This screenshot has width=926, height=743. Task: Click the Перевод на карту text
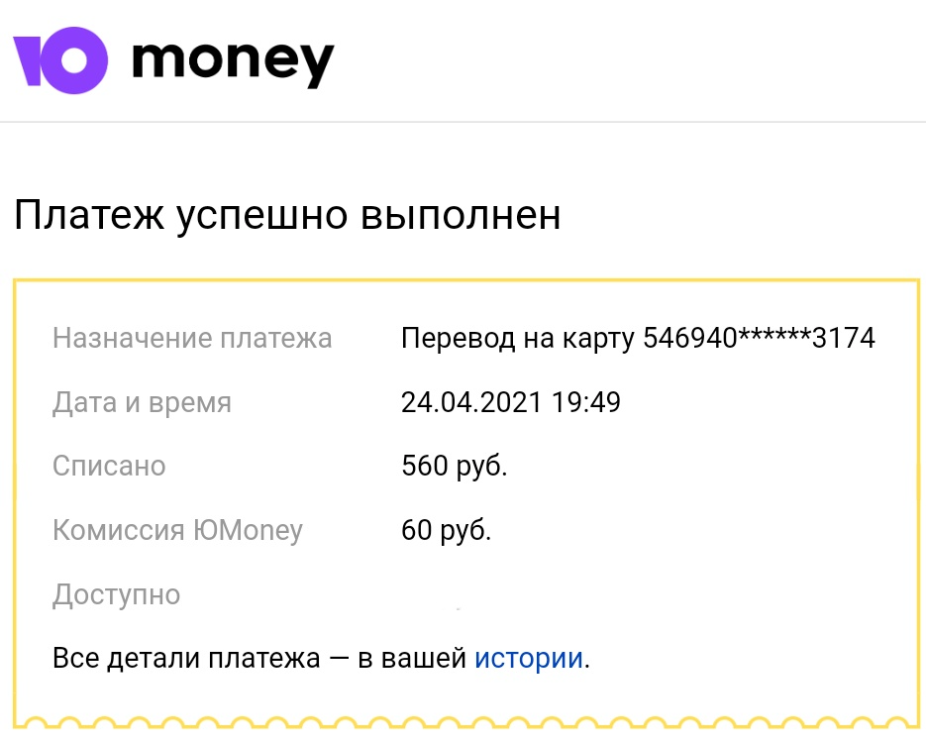click(x=518, y=339)
